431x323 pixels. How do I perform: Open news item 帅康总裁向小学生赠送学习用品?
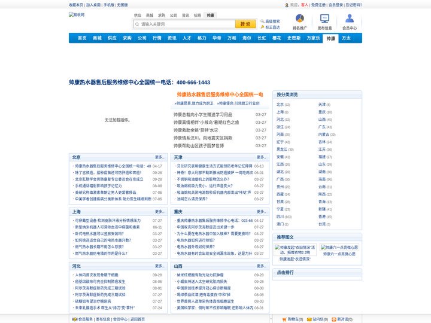203,114
